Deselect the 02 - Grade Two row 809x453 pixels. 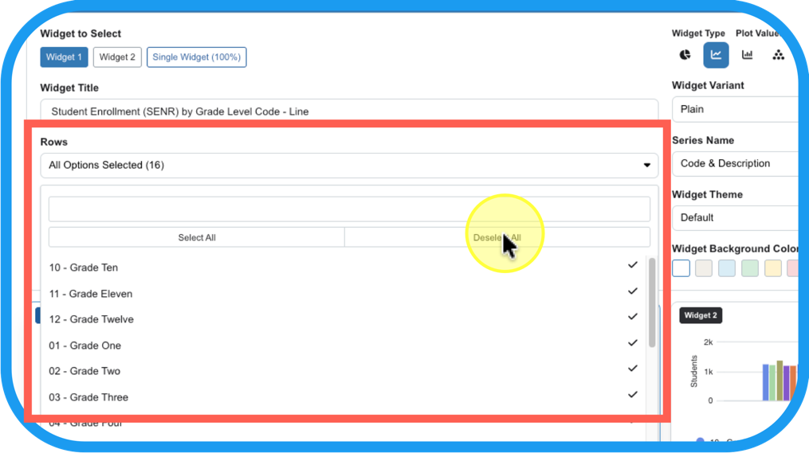point(632,369)
